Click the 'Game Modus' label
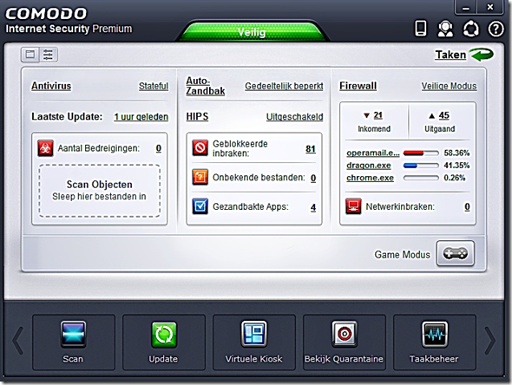Viewport: 512px width, 385px height. click(x=403, y=254)
